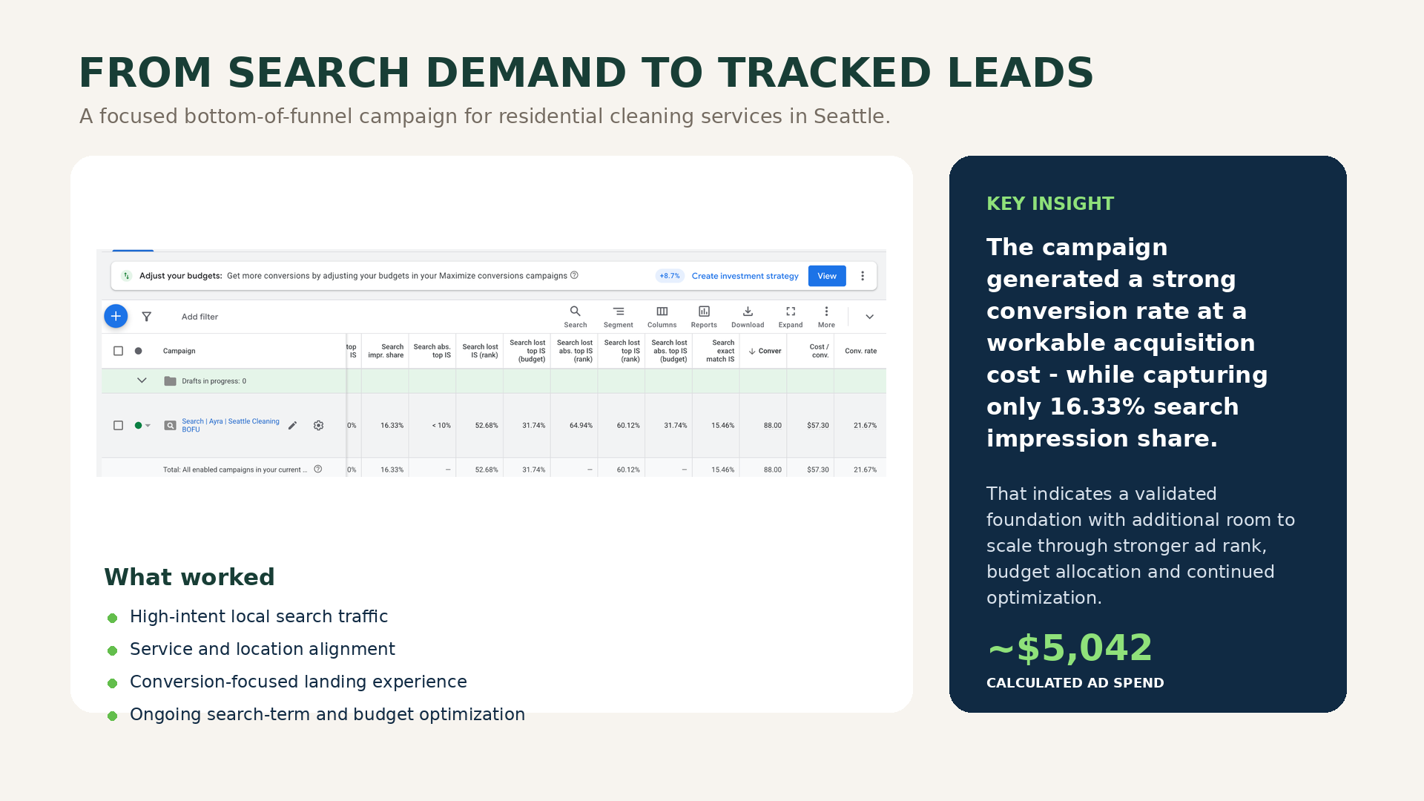Screen dimensions: 1424x801
Task: Click help icon in Total enabled campaigns row
Action: [x=318, y=469]
